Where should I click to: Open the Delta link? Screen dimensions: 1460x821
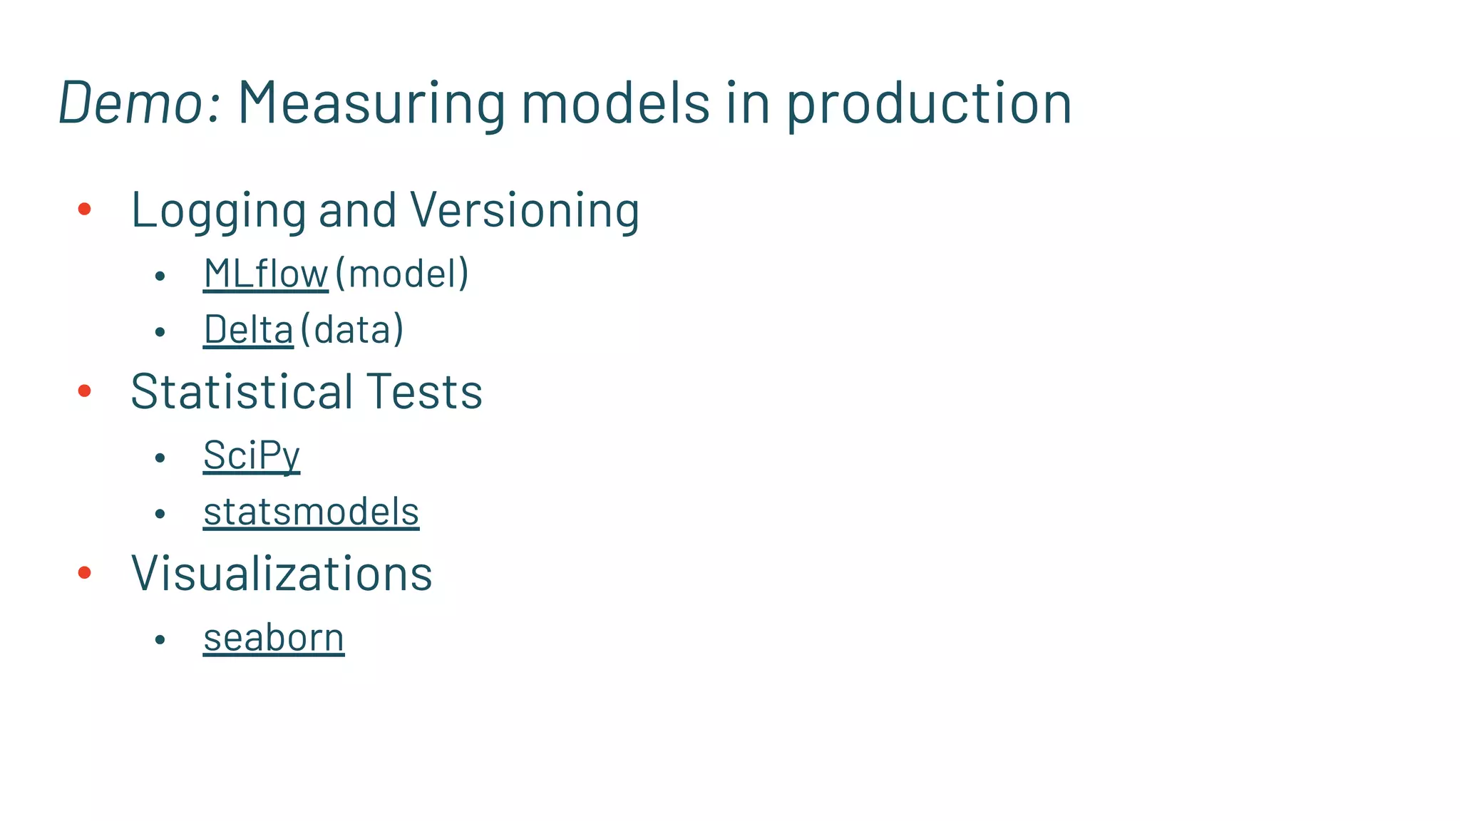click(x=248, y=330)
